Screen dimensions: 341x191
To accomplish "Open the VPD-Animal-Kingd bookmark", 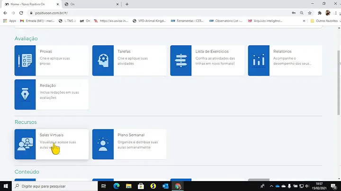I will pyautogui.click(x=149, y=21).
